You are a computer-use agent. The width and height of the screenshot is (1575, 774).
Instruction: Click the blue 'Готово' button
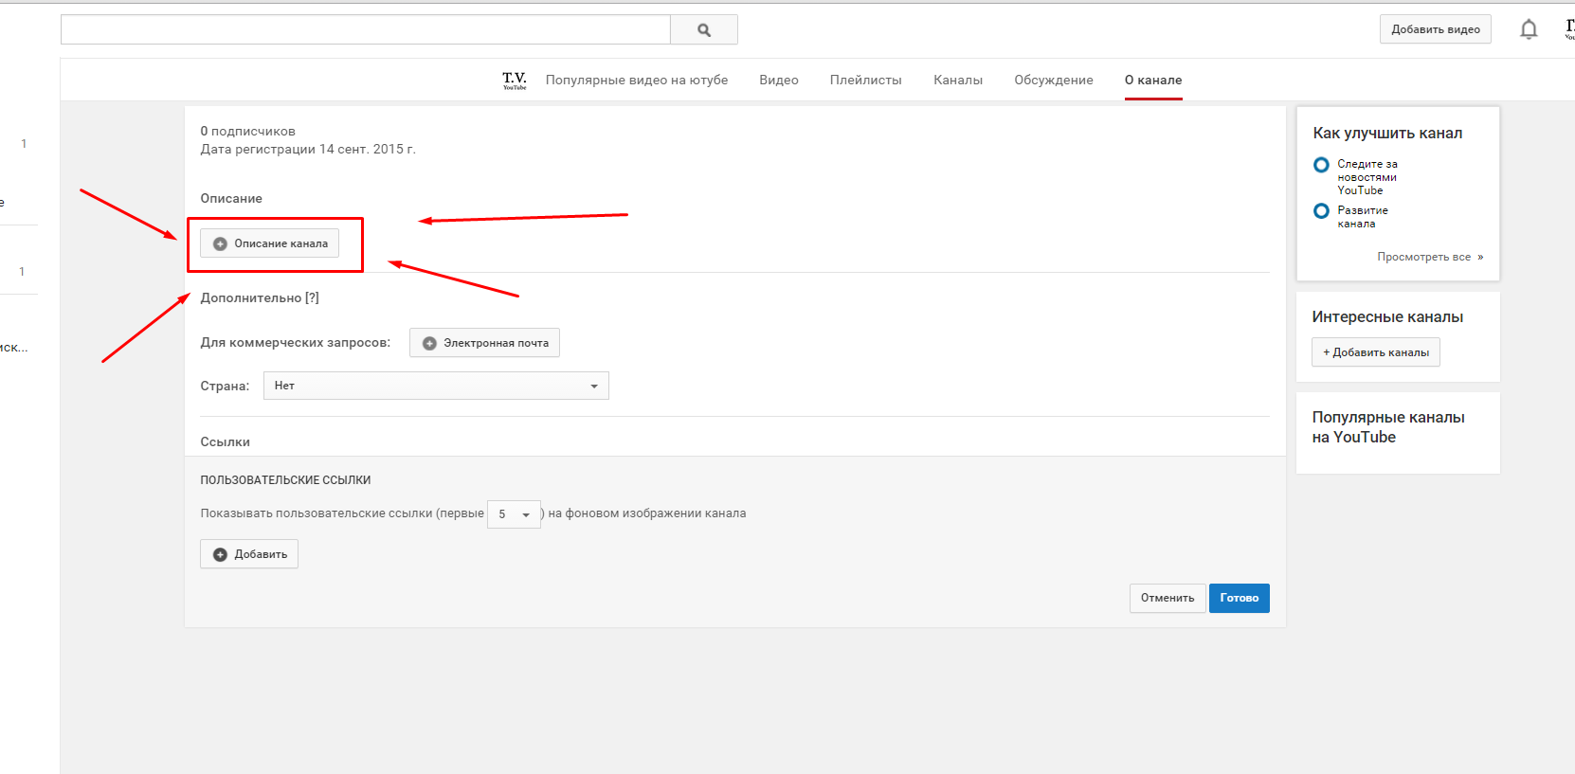1240,598
